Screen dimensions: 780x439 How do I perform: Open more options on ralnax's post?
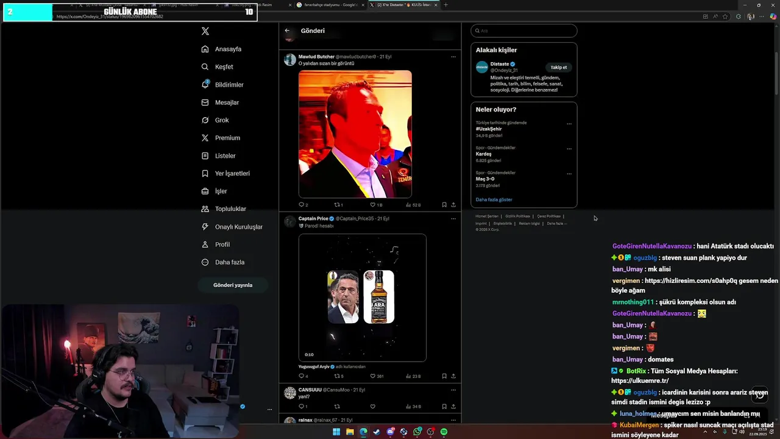click(x=453, y=420)
